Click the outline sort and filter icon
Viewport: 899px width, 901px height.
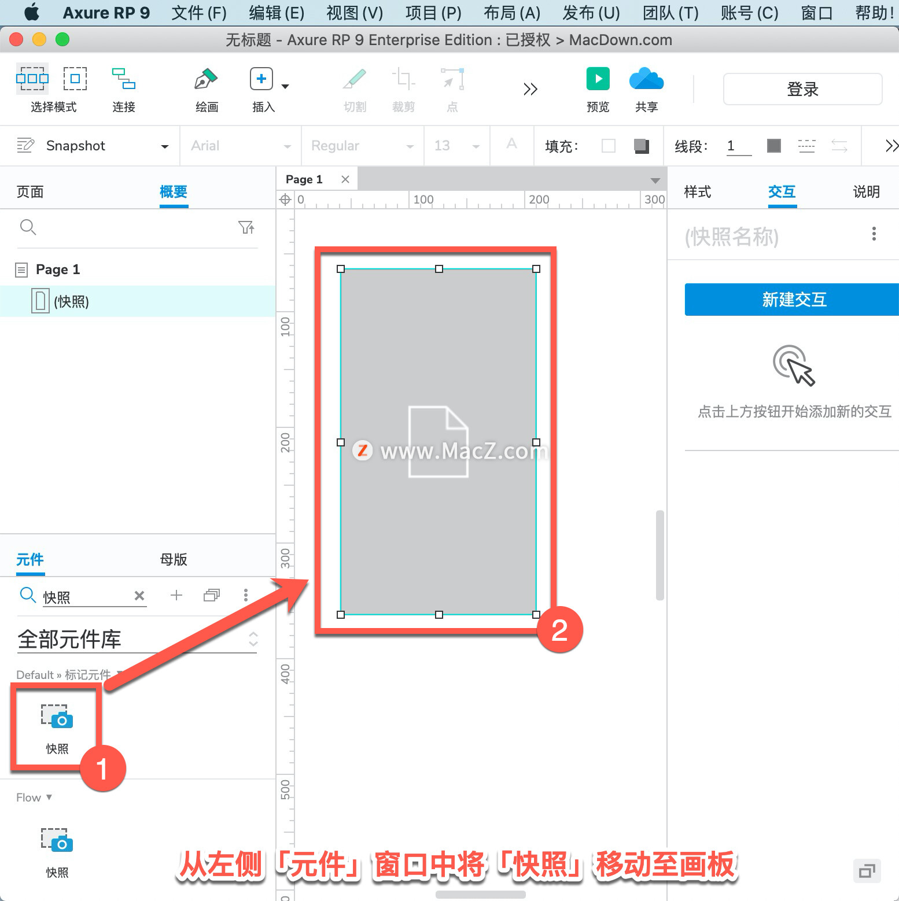pos(246,227)
